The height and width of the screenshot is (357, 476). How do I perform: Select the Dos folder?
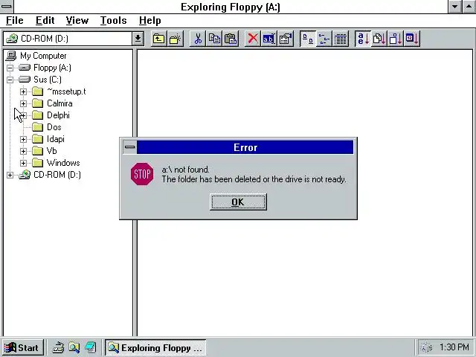[x=54, y=127]
